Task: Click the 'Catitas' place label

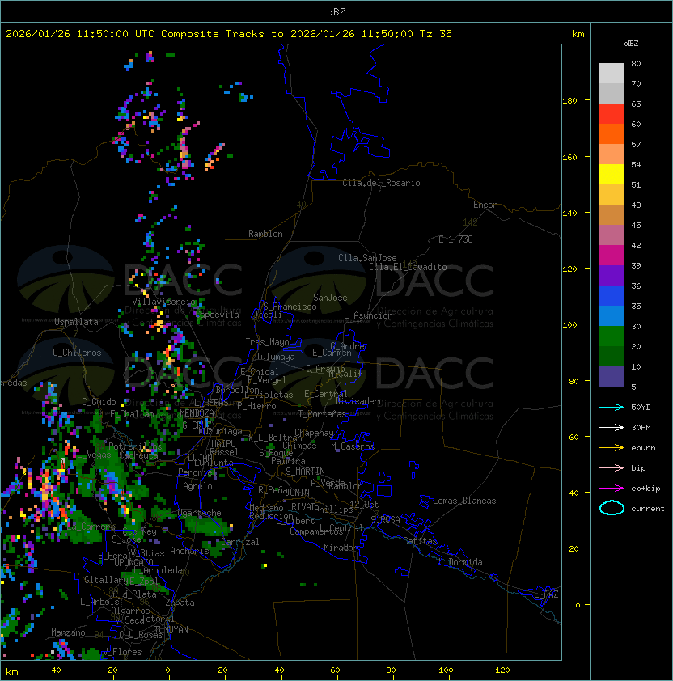Action: [420, 541]
